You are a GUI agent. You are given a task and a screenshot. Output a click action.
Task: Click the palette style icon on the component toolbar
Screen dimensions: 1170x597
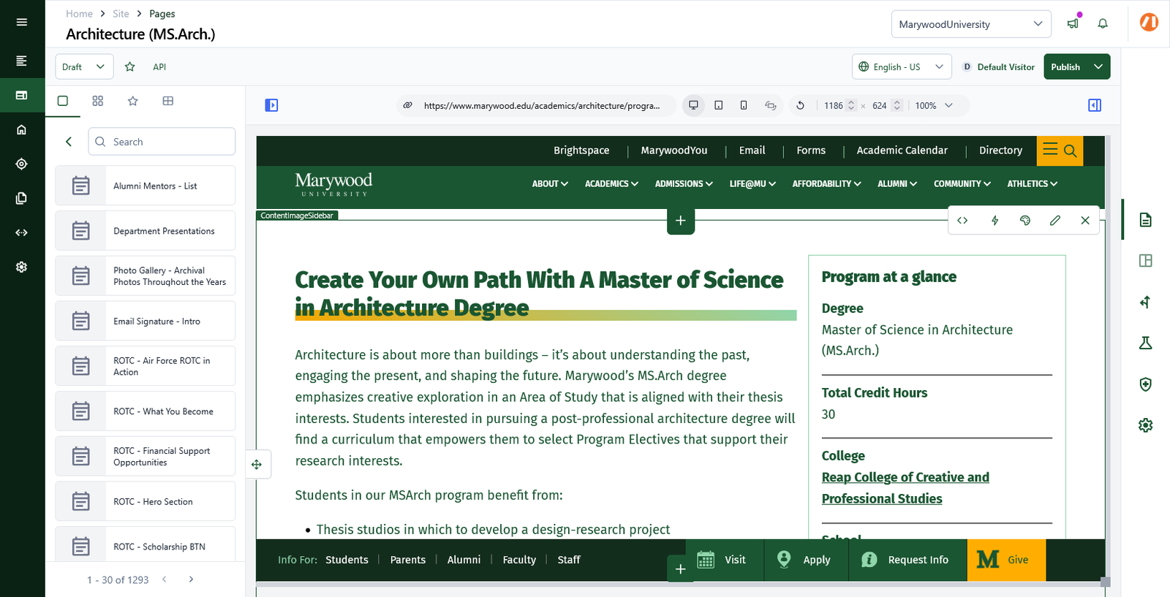1025,220
